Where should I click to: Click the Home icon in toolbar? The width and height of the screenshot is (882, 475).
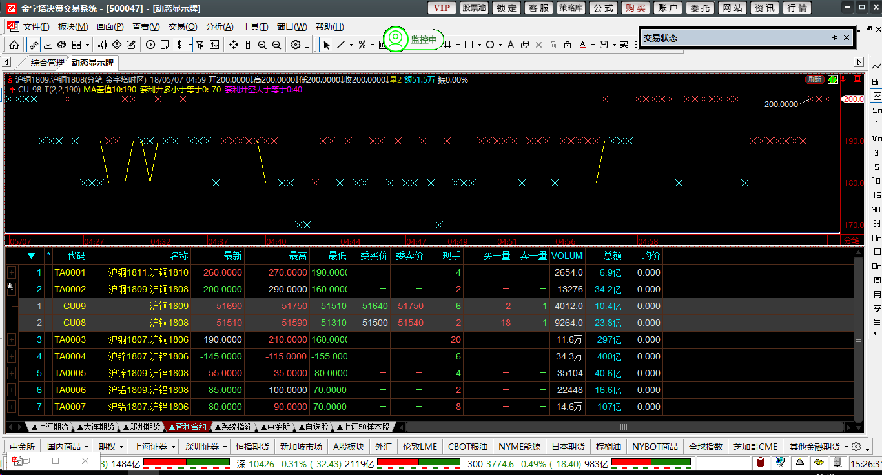14,45
